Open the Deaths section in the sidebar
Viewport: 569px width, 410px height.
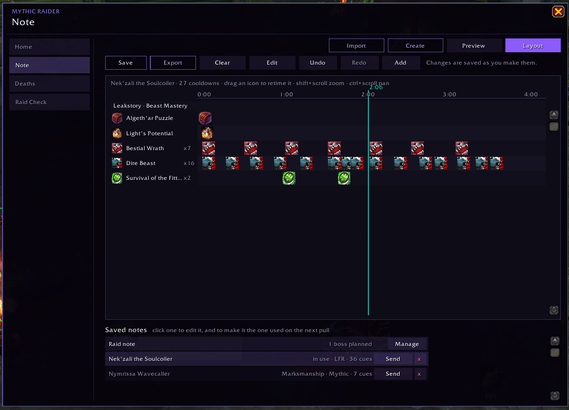tap(49, 84)
